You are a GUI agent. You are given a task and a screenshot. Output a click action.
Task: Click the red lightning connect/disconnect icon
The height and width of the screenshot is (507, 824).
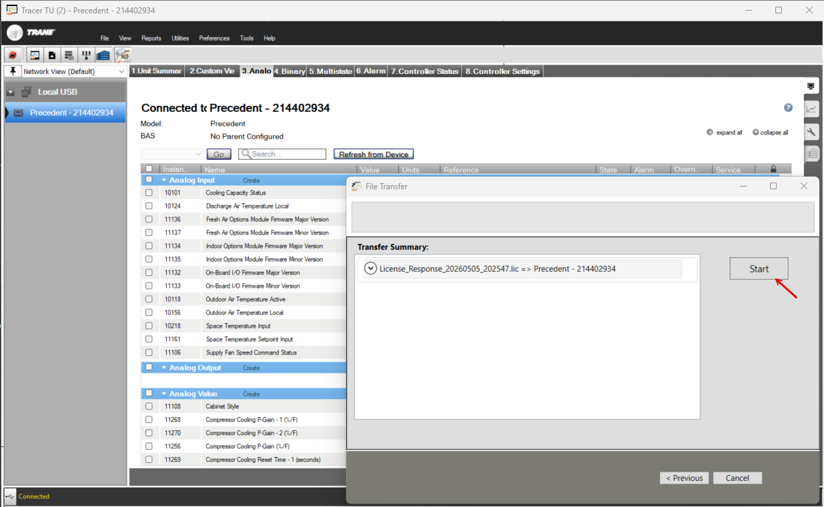(13, 55)
